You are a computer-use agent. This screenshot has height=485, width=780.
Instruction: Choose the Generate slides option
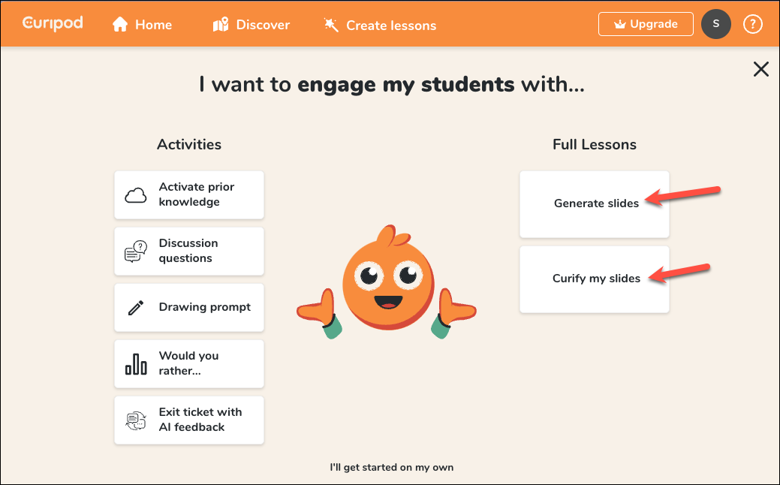coord(596,203)
